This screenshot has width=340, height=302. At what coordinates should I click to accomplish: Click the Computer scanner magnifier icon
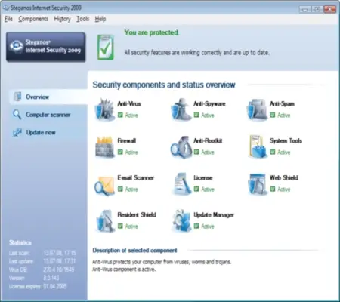point(17,115)
